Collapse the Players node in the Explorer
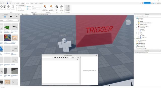This screenshot has height=90, width=161. point(135,39)
